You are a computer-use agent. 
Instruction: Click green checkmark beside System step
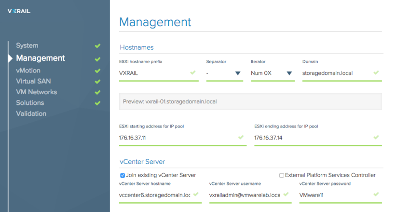[x=97, y=46]
